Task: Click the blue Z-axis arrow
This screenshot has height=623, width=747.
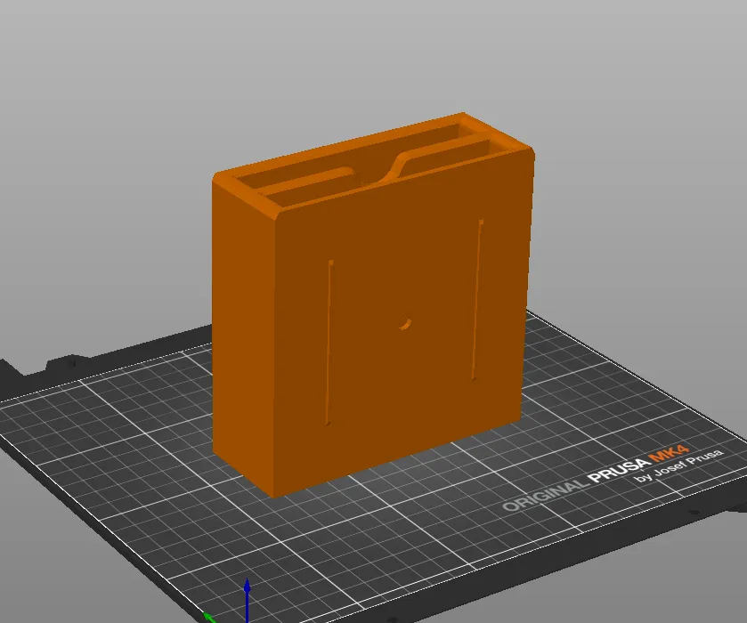Action: (x=247, y=600)
